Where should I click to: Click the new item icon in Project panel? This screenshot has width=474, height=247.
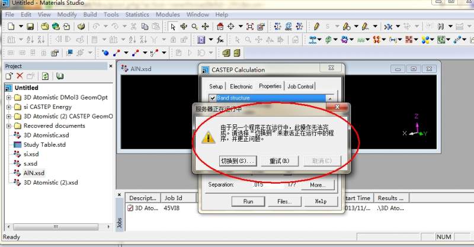pos(9,76)
